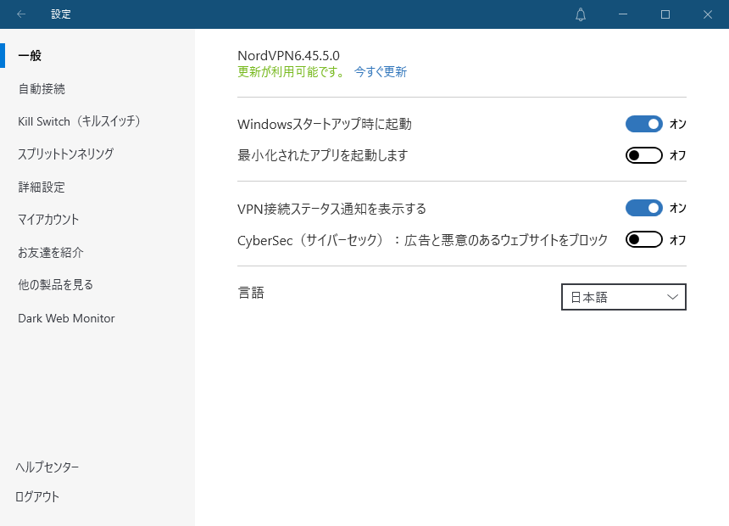Open 詳細設定 in the sidebar
This screenshot has height=526, width=729.
(x=42, y=187)
